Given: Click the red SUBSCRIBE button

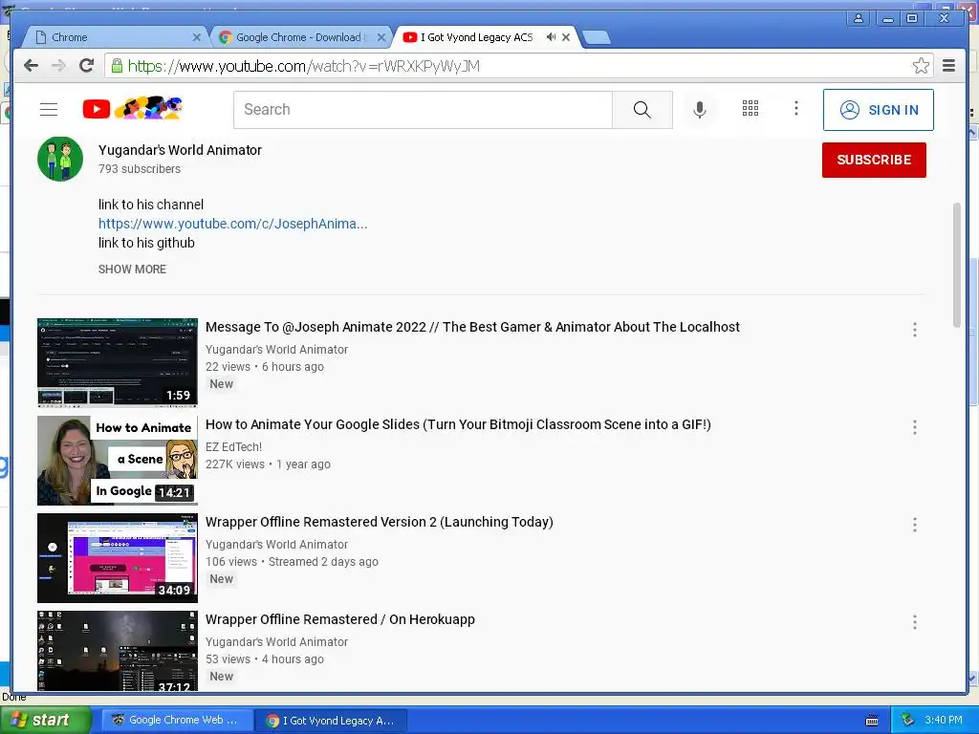Looking at the screenshot, I should pyautogui.click(x=874, y=160).
